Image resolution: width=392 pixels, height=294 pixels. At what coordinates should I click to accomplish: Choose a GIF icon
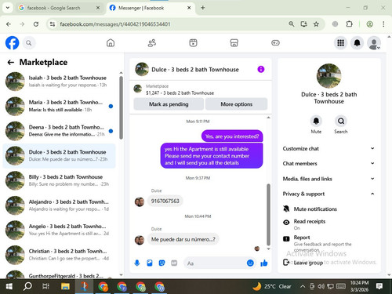pyautogui.click(x=174, y=263)
